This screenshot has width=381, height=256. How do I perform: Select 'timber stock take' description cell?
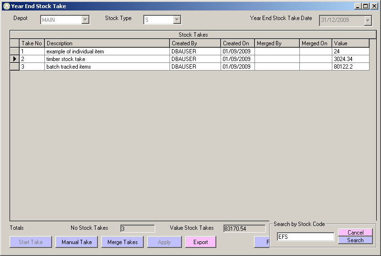(x=107, y=59)
